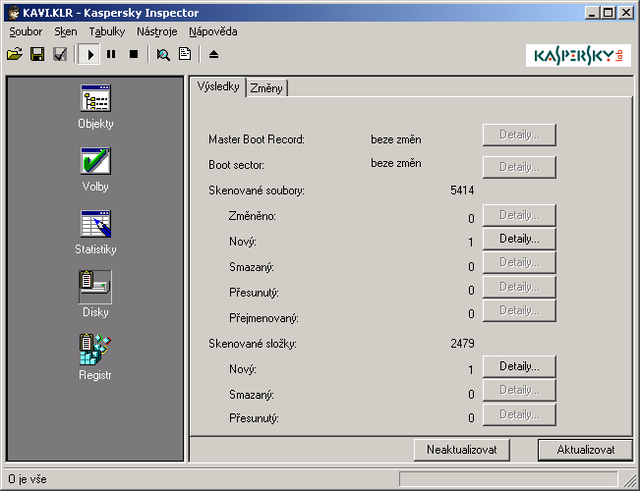Pause the scan with the pause button
Screen dimensions: 640x491
pos(111,54)
